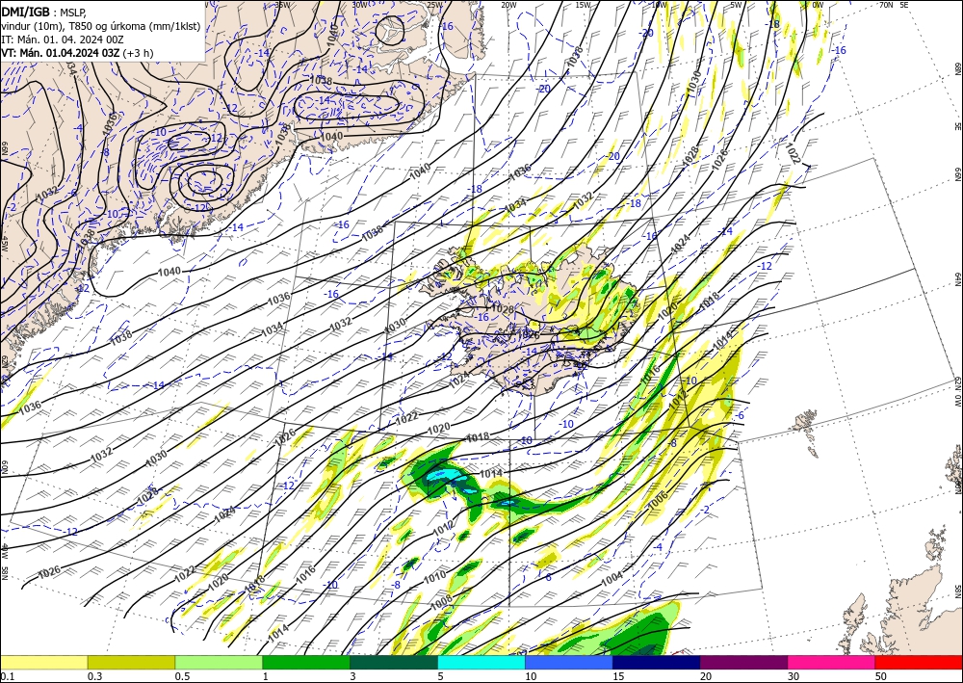Click the pink 30–50 legend swatch

click(x=832, y=662)
